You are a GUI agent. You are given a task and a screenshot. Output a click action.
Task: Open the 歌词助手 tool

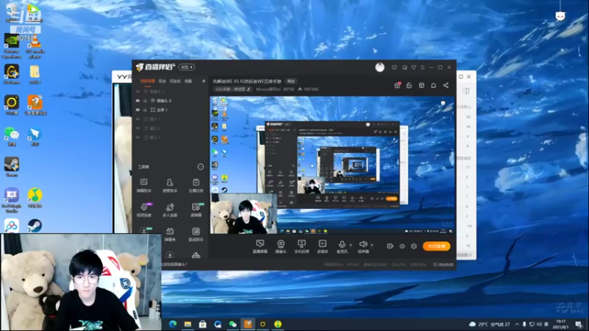coord(196,234)
